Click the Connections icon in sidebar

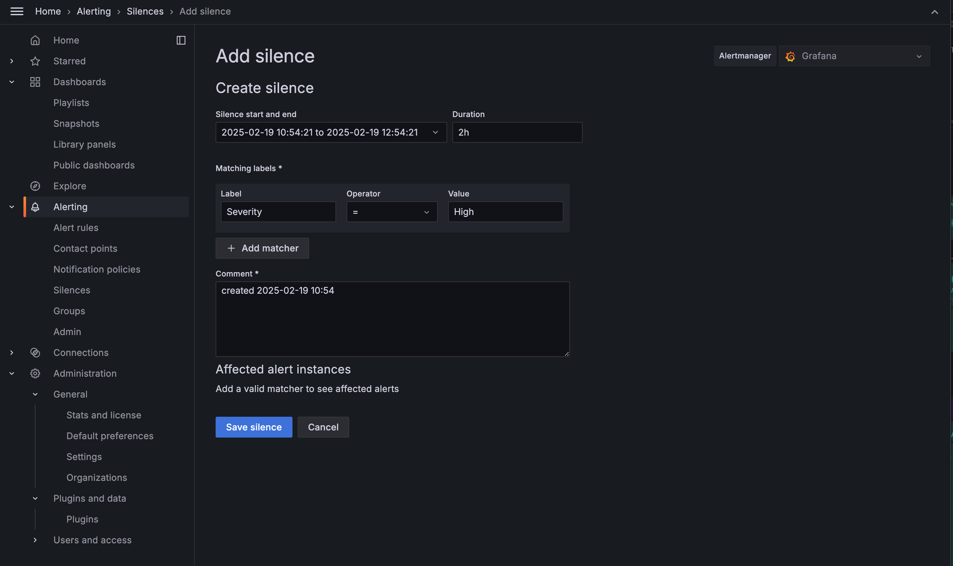35,353
